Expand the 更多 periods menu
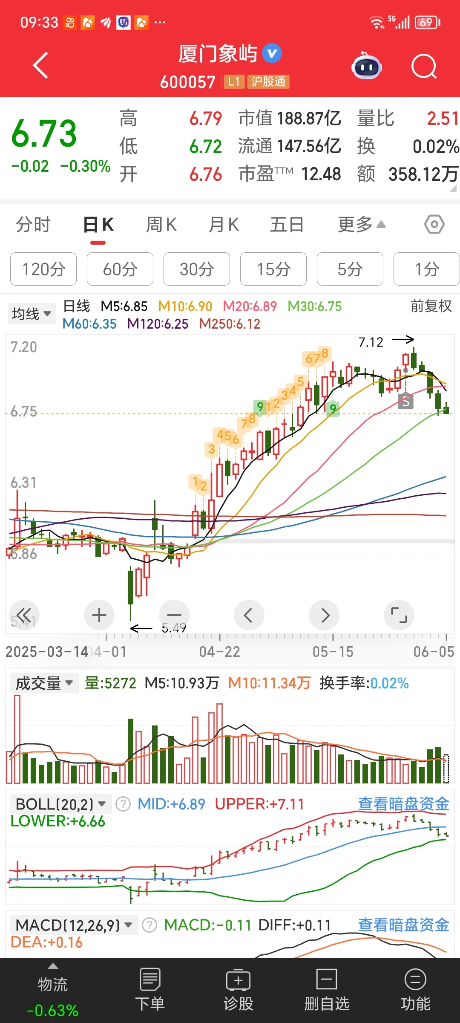The image size is (460, 1023). (x=362, y=224)
